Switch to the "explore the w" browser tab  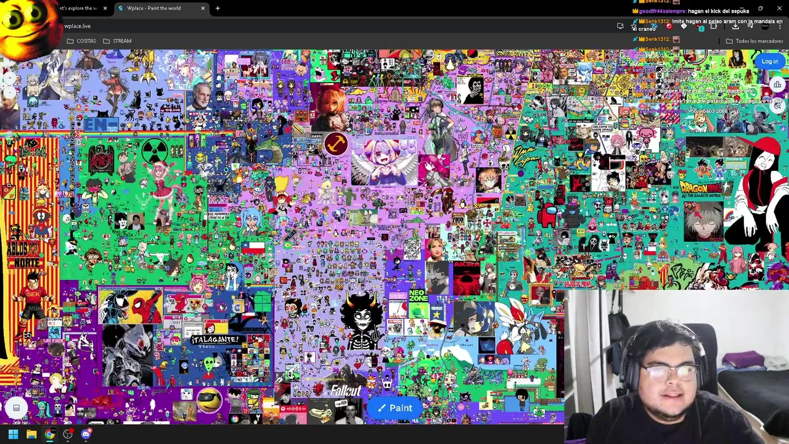tap(79, 8)
